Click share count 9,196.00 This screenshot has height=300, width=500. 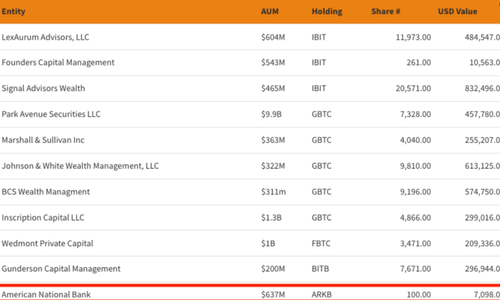tap(416, 191)
